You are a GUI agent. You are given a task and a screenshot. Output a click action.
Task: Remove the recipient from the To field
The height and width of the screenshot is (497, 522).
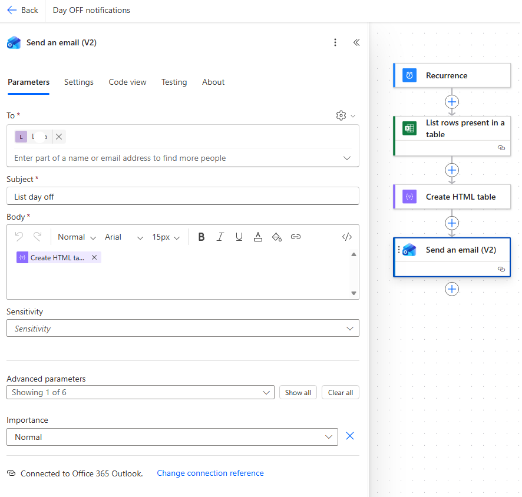pyautogui.click(x=59, y=137)
